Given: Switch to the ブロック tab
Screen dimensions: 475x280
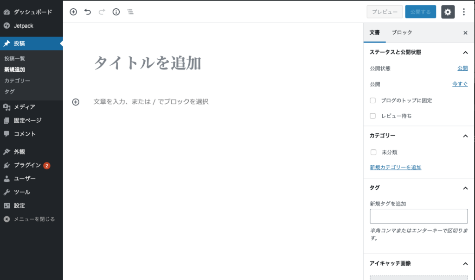Looking at the screenshot, I should 402,32.
